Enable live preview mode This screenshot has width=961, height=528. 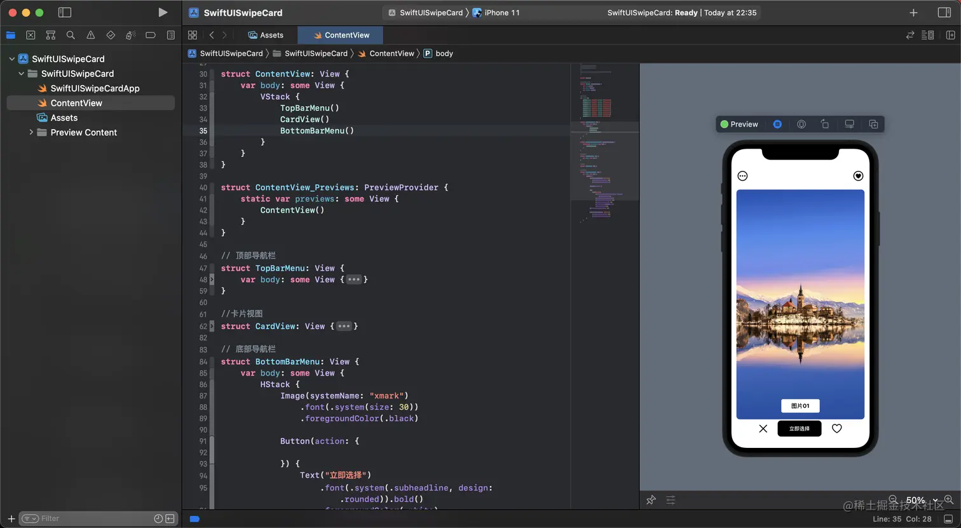[x=777, y=125]
